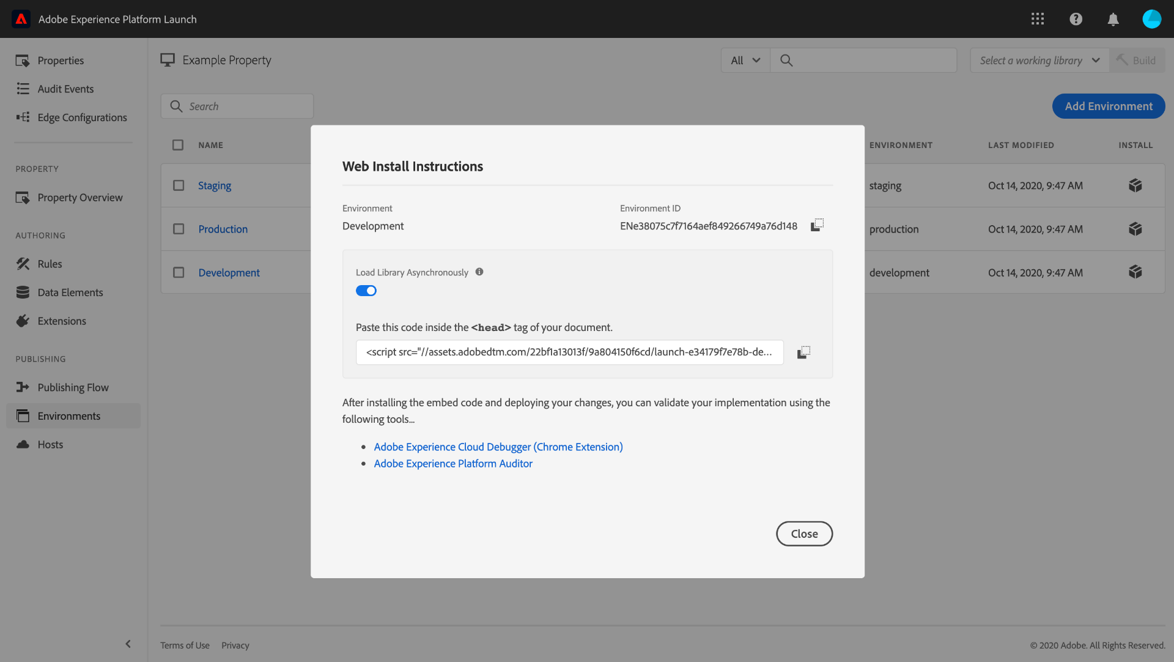The image size is (1174, 662).
Task: Open the help question mark icon
Action: [x=1076, y=19]
